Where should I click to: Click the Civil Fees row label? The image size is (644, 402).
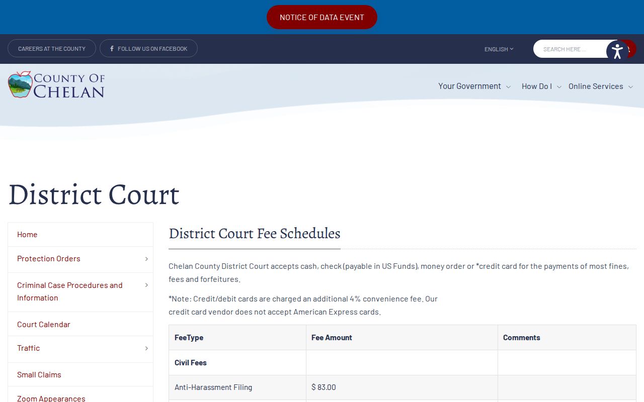tap(190, 362)
